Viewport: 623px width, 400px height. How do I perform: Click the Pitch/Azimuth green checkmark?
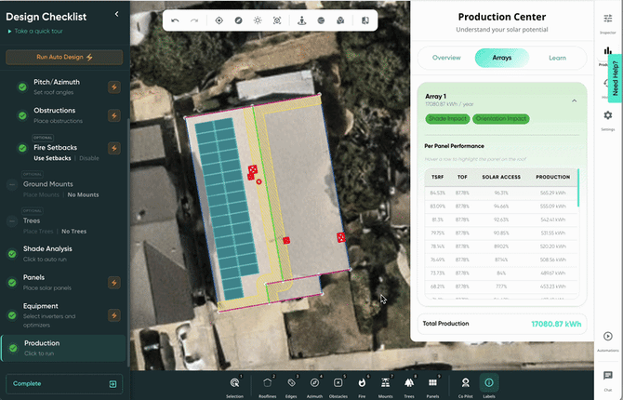pyautogui.click(x=22, y=87)
